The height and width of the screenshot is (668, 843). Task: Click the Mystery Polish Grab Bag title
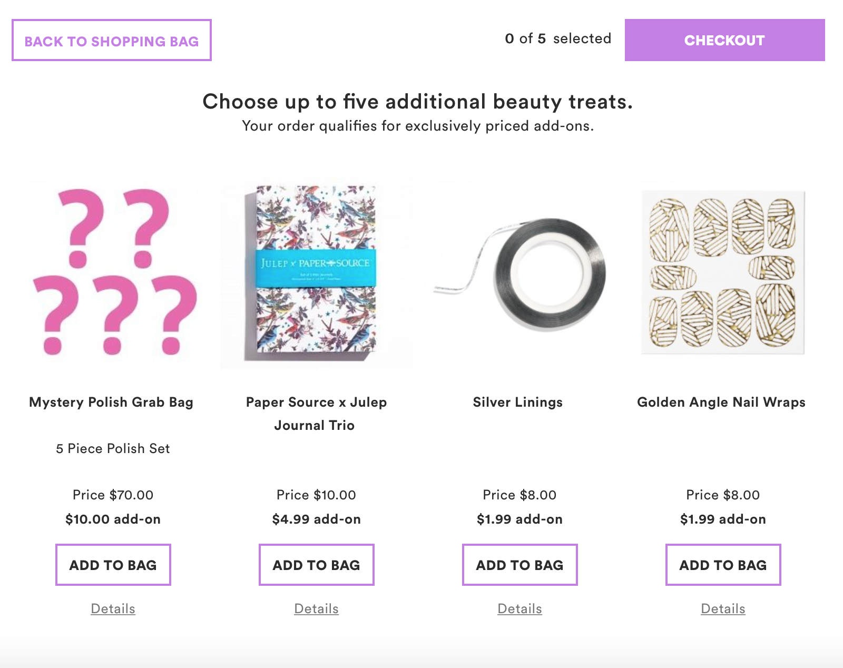click(x=111, y=402)
